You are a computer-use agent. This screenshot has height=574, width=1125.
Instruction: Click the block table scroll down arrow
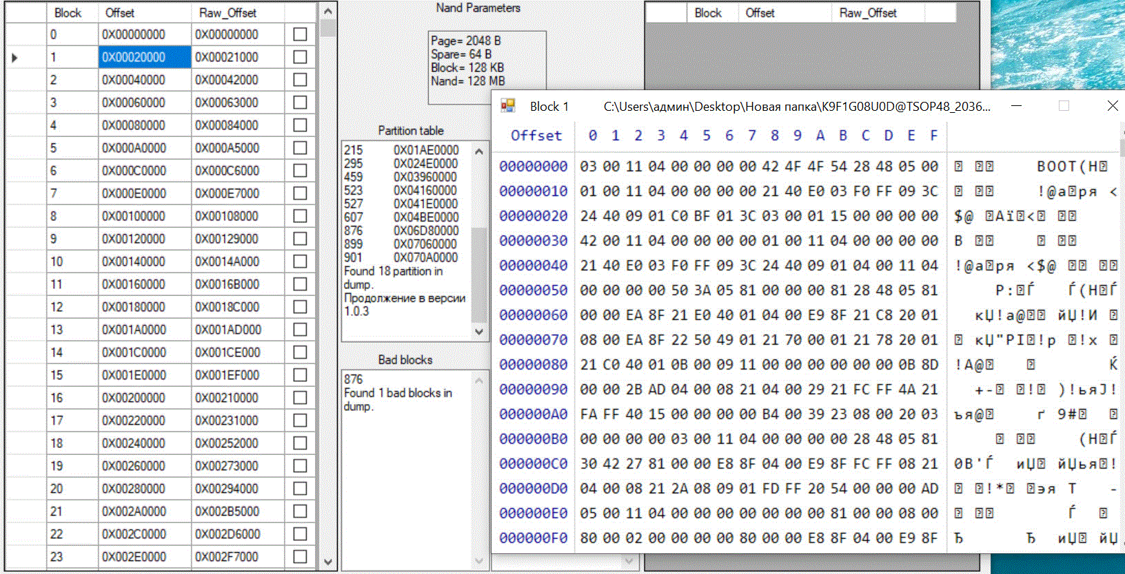[x=328, y=562]
